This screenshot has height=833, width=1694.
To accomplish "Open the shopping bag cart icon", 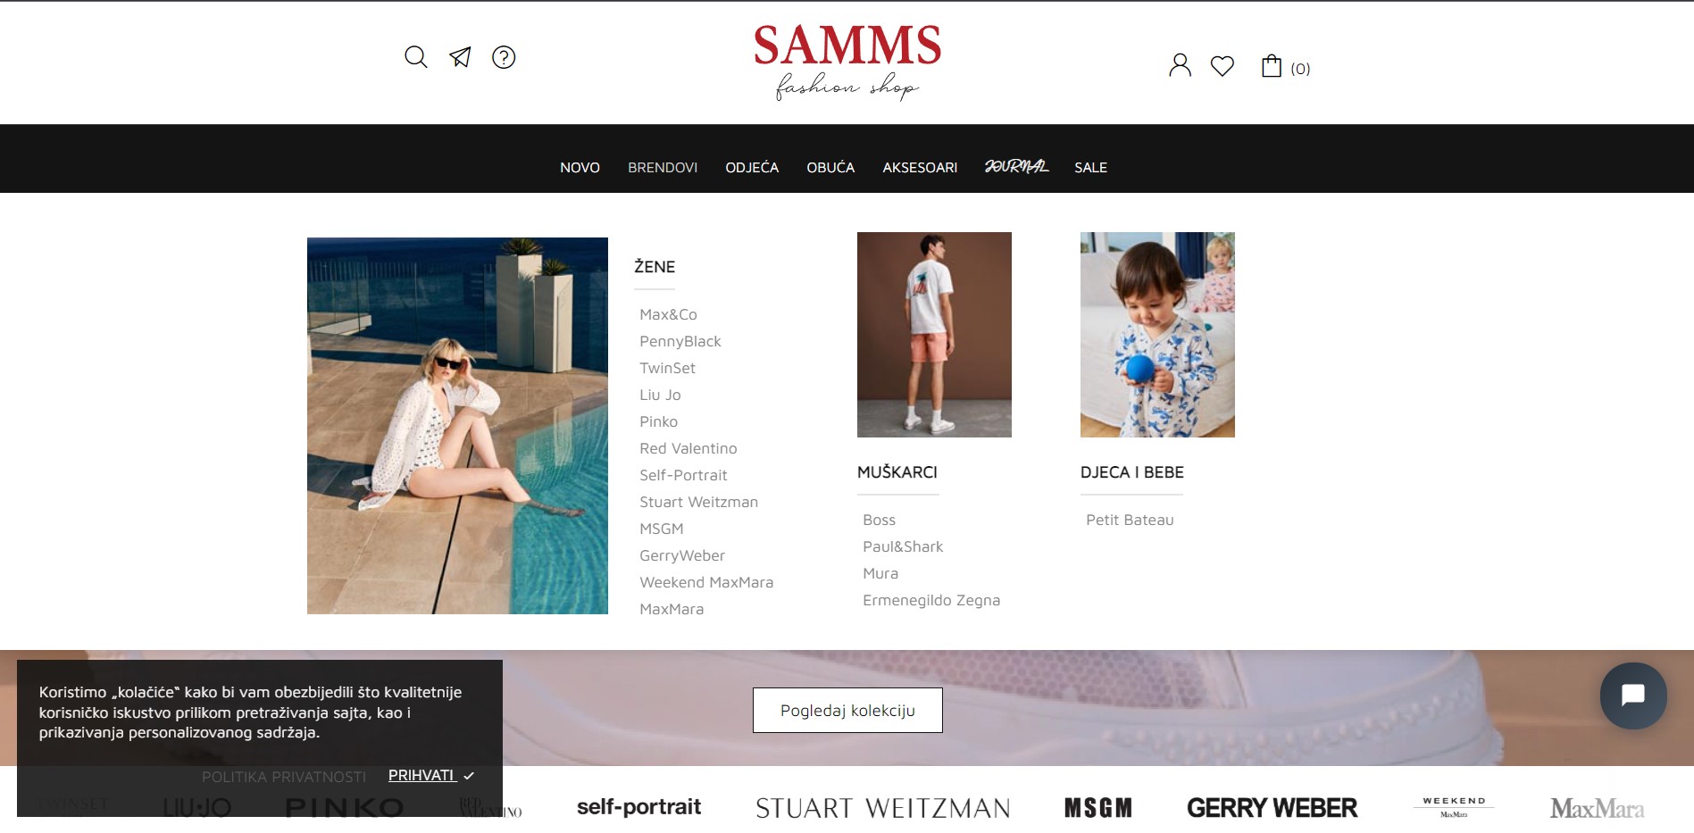I will (1272, 66).
